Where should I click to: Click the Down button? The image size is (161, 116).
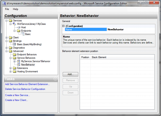(70, 93)
